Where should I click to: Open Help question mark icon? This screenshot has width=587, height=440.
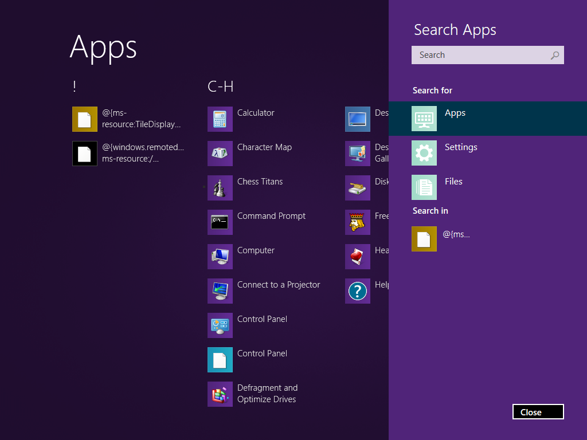[x=358, y=291]
